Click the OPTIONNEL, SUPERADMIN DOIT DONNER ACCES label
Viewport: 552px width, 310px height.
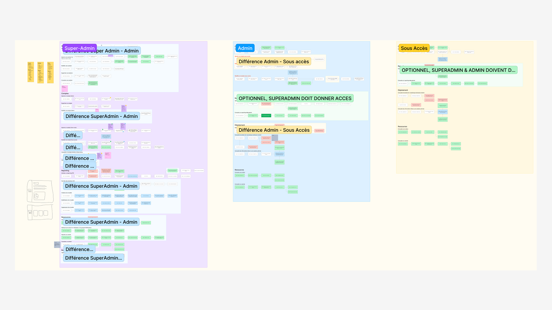(x=295, y=98)
